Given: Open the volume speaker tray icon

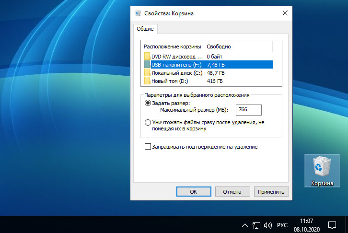Looking at the screenshot, I should [x=268, y=225].
